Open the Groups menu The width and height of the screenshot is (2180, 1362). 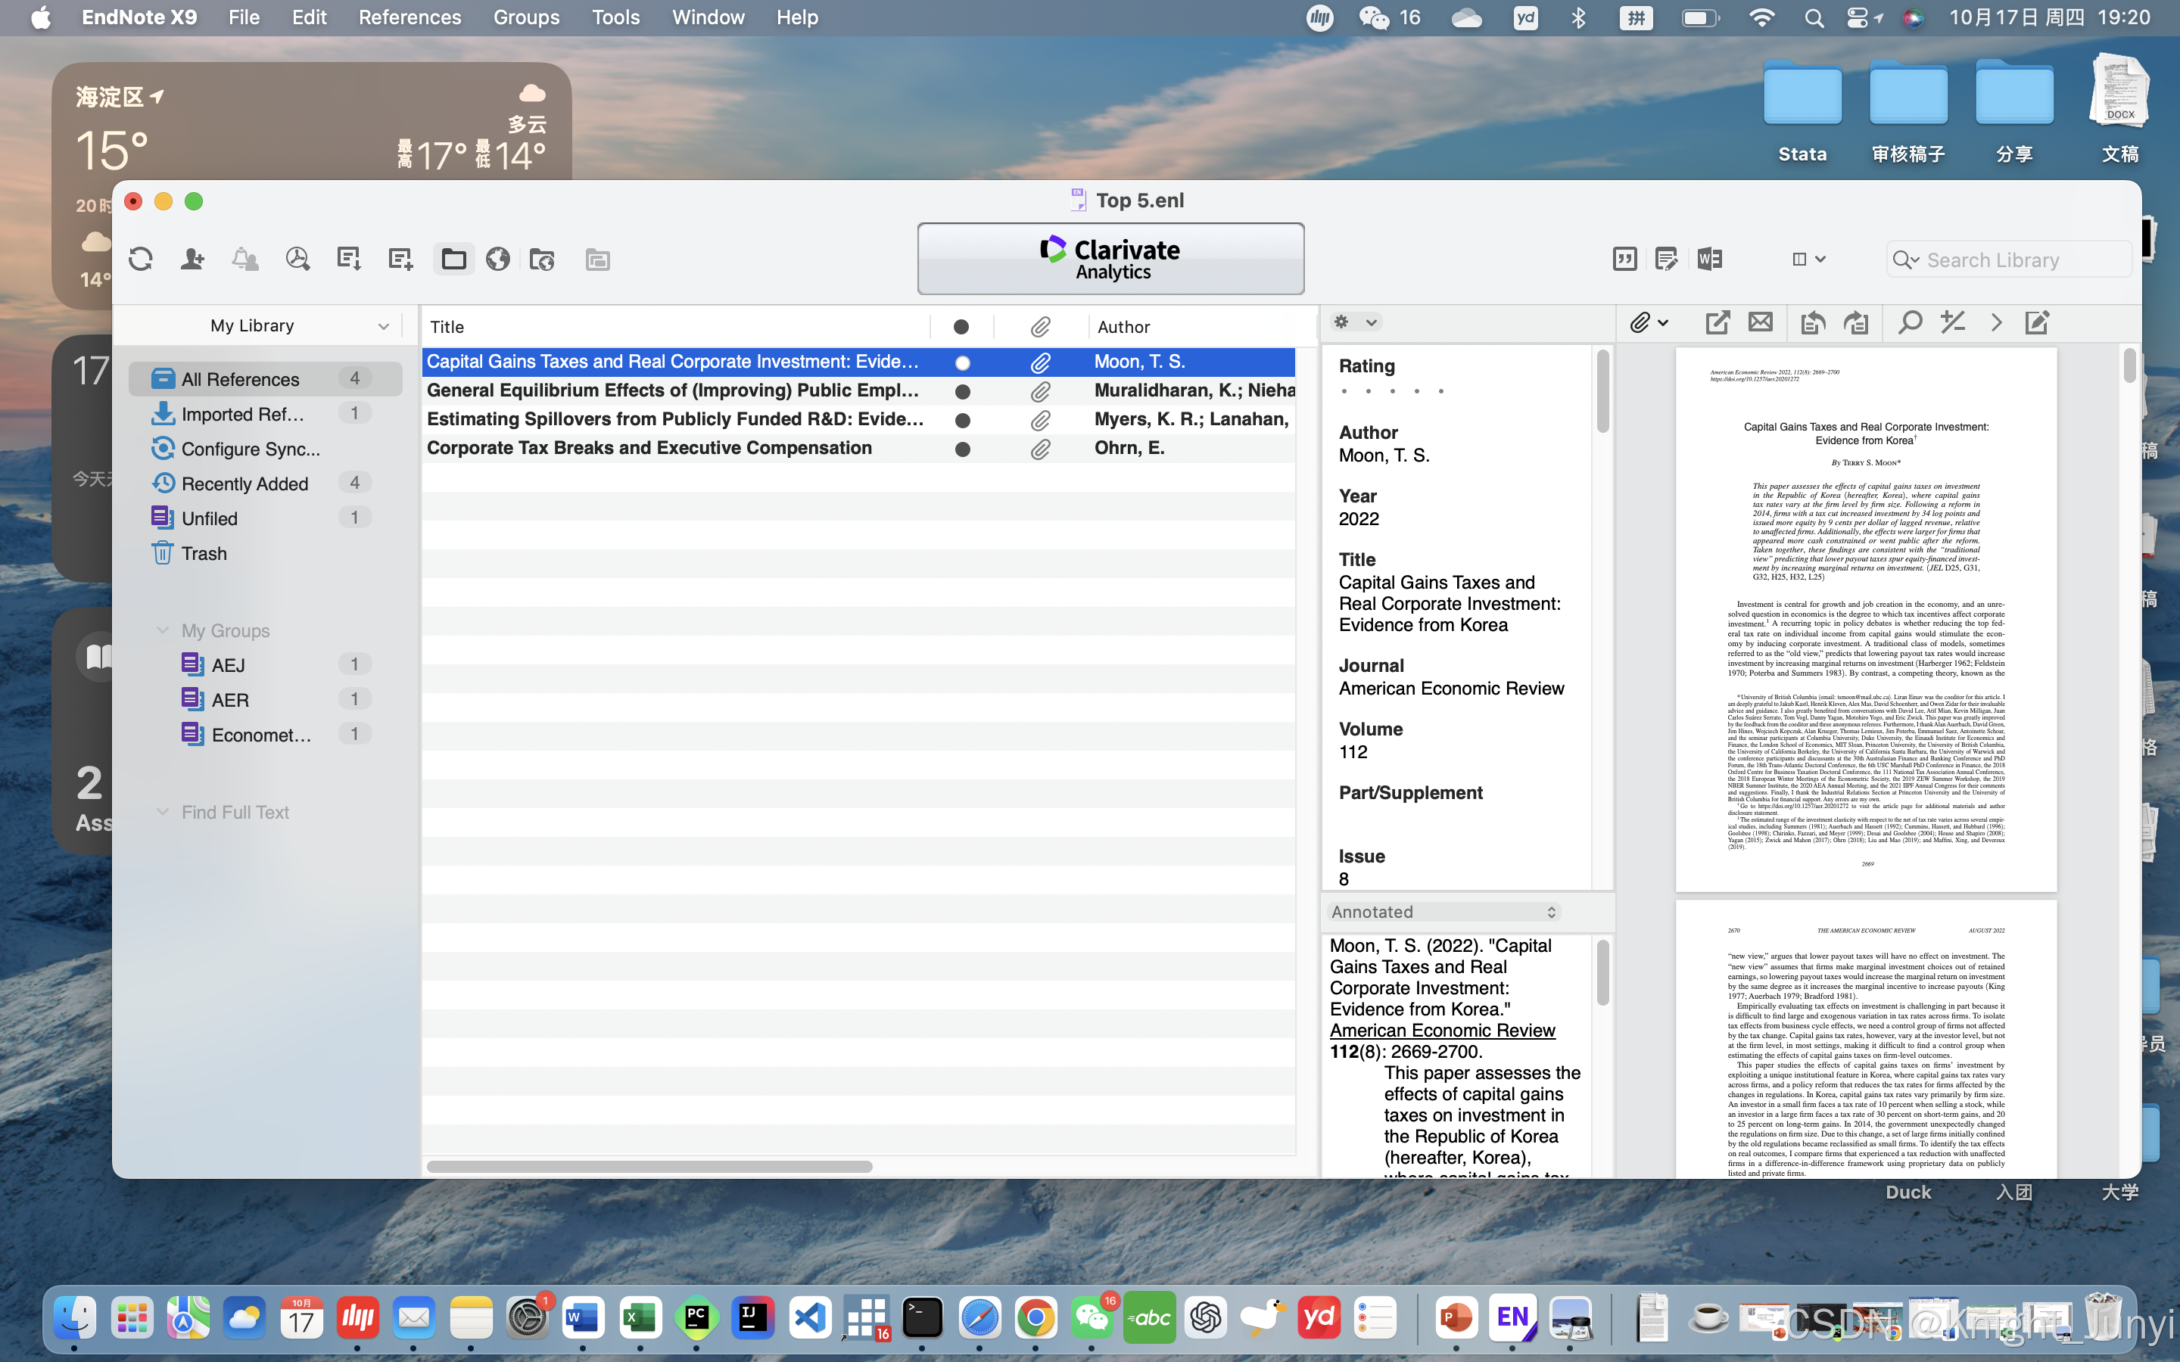point(526,17)
